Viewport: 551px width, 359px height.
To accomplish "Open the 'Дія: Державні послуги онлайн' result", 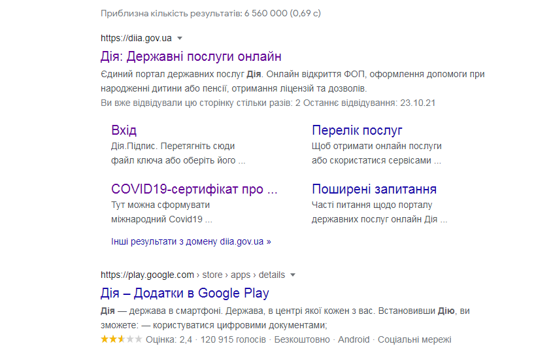I will [x=191, y=57].
